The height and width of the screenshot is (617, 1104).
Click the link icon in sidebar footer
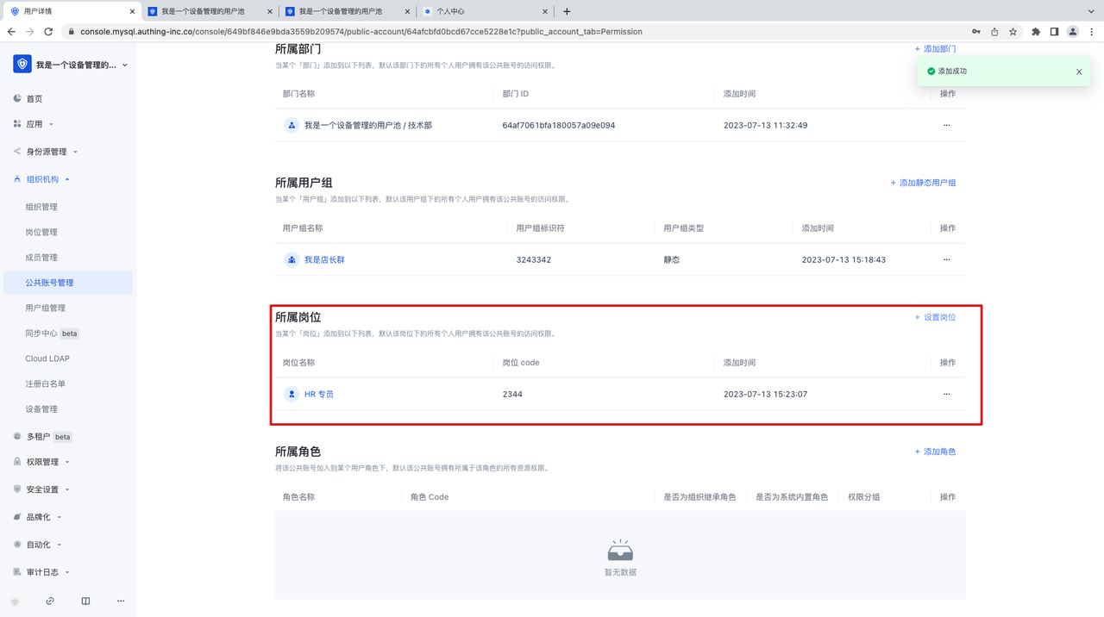click(x=50, y=601)
